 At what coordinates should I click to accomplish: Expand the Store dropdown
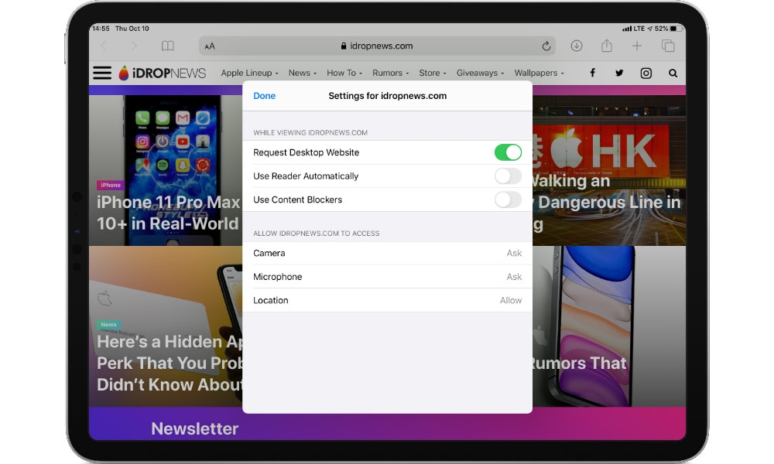433,73
